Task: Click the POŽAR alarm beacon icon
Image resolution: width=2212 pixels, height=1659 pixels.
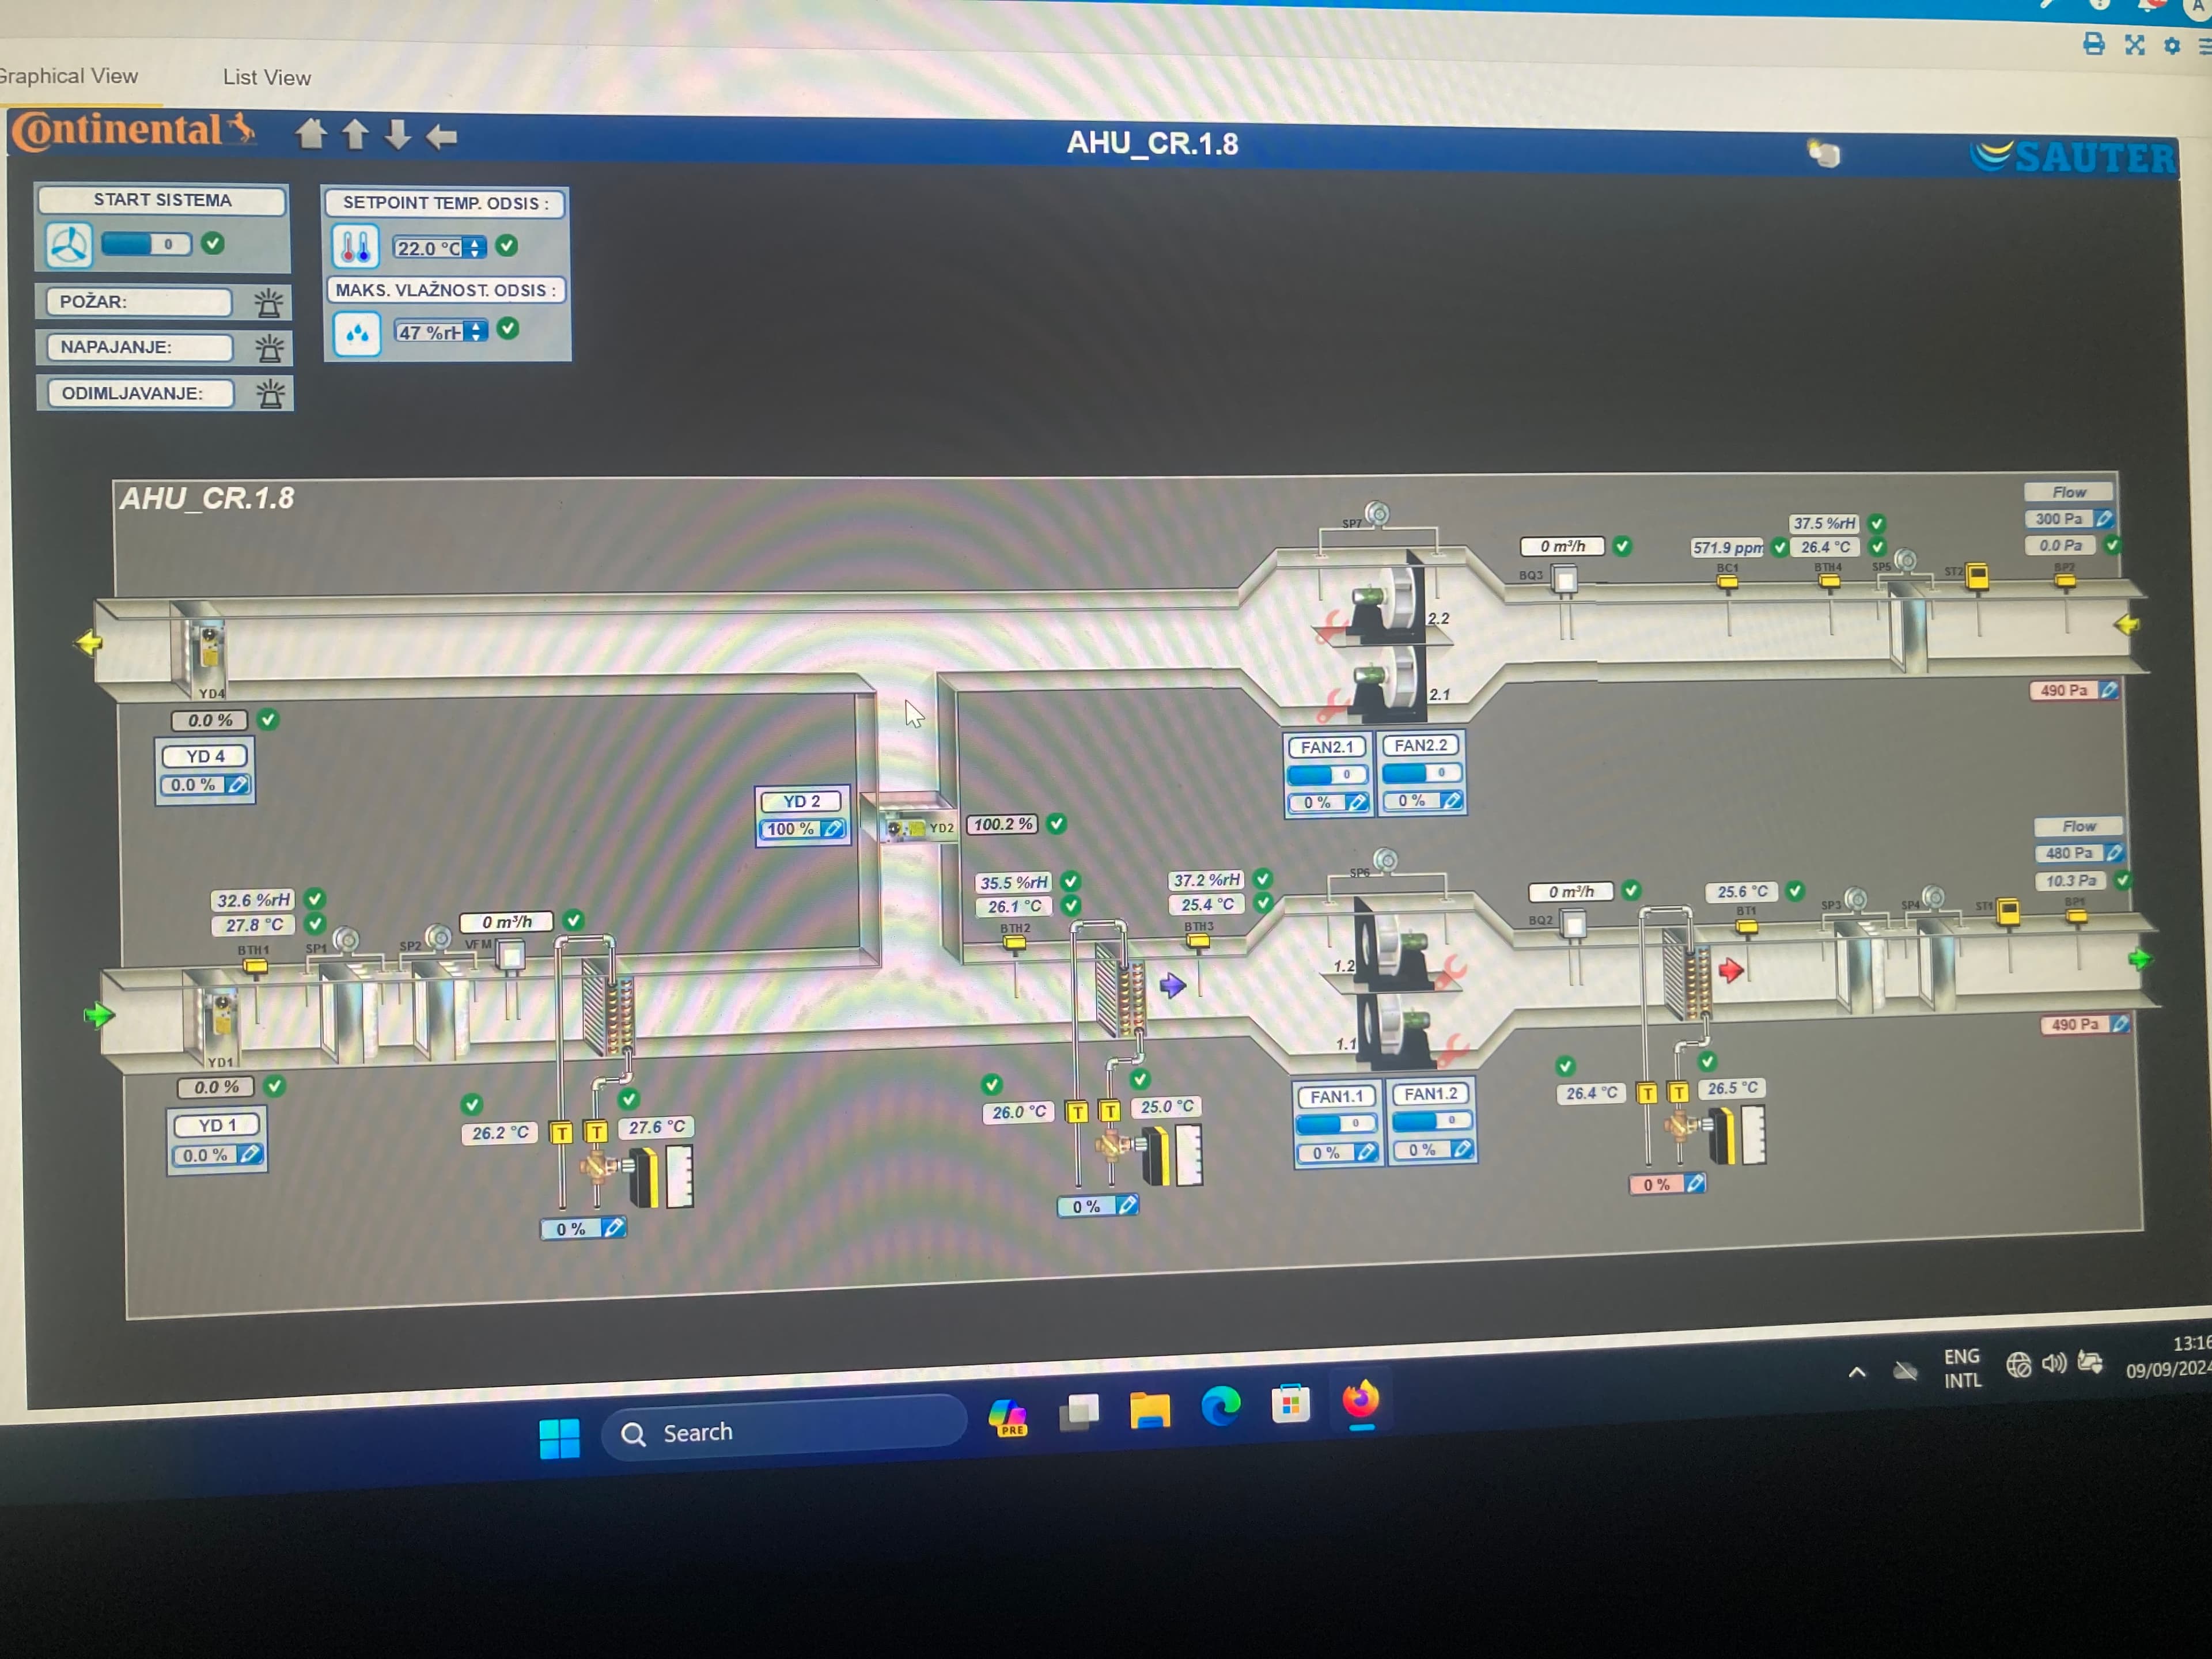Action: [x=268, y=303]
